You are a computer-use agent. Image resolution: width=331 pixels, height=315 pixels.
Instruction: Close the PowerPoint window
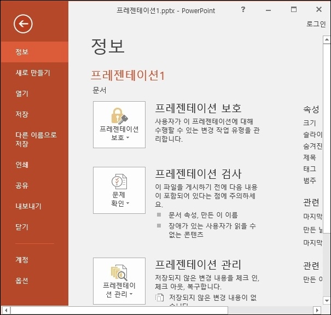(x=319, y=9)
